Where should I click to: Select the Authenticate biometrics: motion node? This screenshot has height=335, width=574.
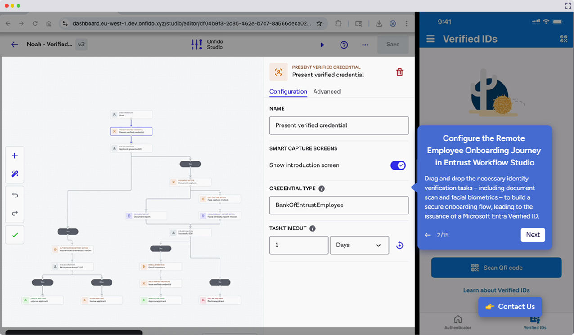click(x=72, y=249)
